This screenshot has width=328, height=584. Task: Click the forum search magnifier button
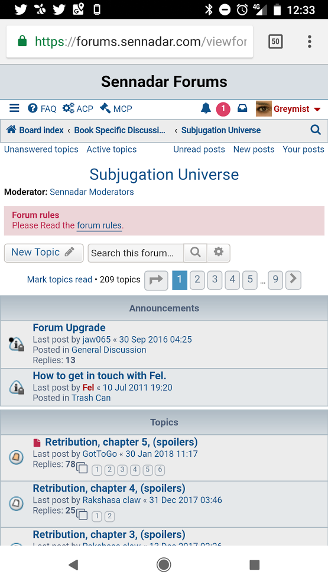click(196, 253)
